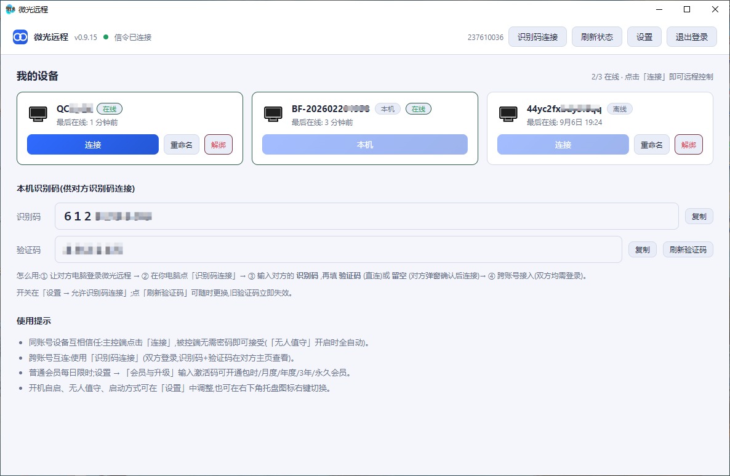Click the green signaling status dot

pos(106,37)
